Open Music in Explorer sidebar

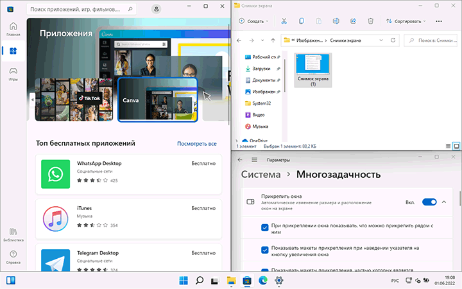(257, 127)
